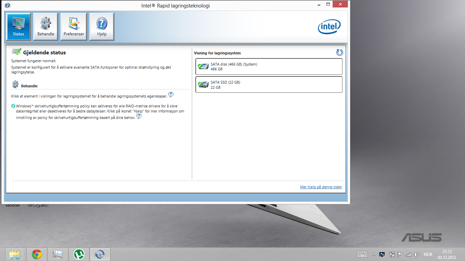465x261 pixels.
Task: Click the SATA disk drive icon
Action: (x=203, y=66)
